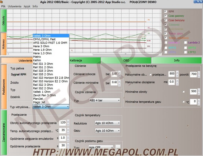Open the Zaawansowane side tab
Image resolution: width=203 pixels, height=156 pixels.
tap(3, 132)
